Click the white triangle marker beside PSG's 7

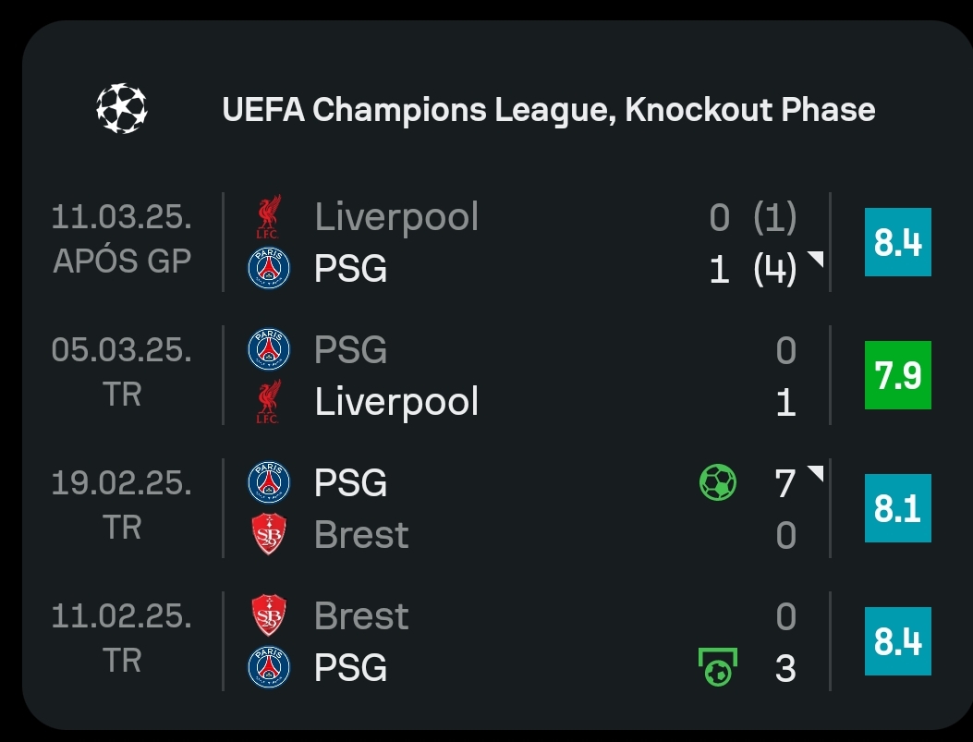816,472
